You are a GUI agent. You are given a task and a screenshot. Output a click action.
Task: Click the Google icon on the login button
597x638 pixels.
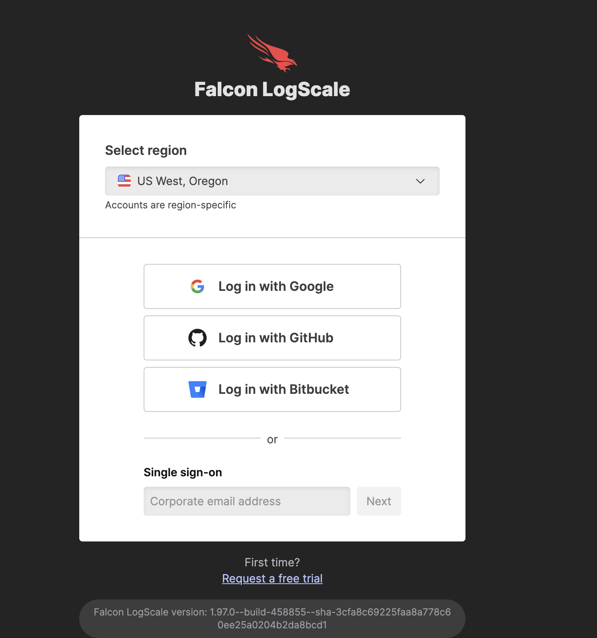pos(197,286)
